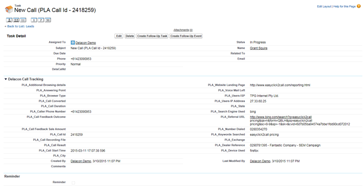363x191 pixels.
Task: Click the PLA_Call Recording File label
Action: pyautogui.click(x=49, y=140)
